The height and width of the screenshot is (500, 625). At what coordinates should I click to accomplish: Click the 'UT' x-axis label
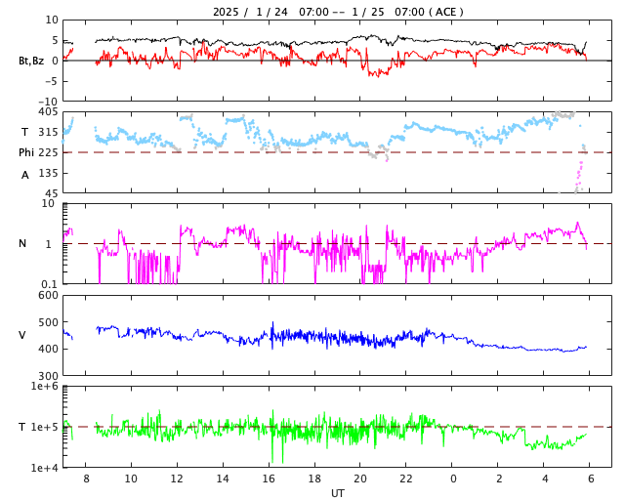tap(337, 493)
